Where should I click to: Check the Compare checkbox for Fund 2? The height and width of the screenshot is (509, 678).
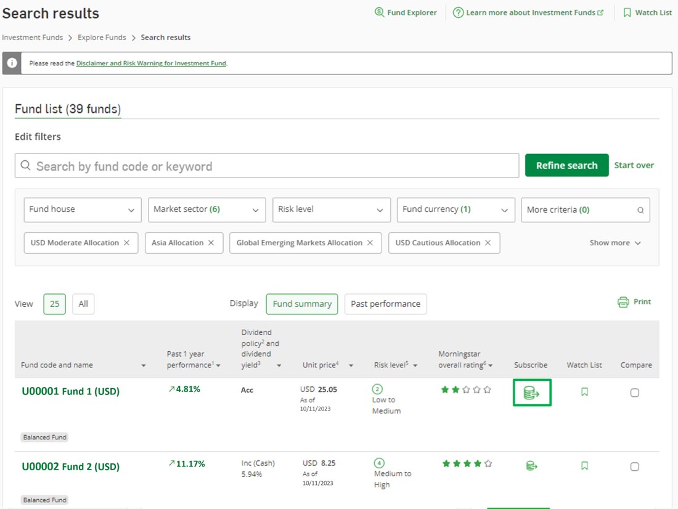click(634, 466)
